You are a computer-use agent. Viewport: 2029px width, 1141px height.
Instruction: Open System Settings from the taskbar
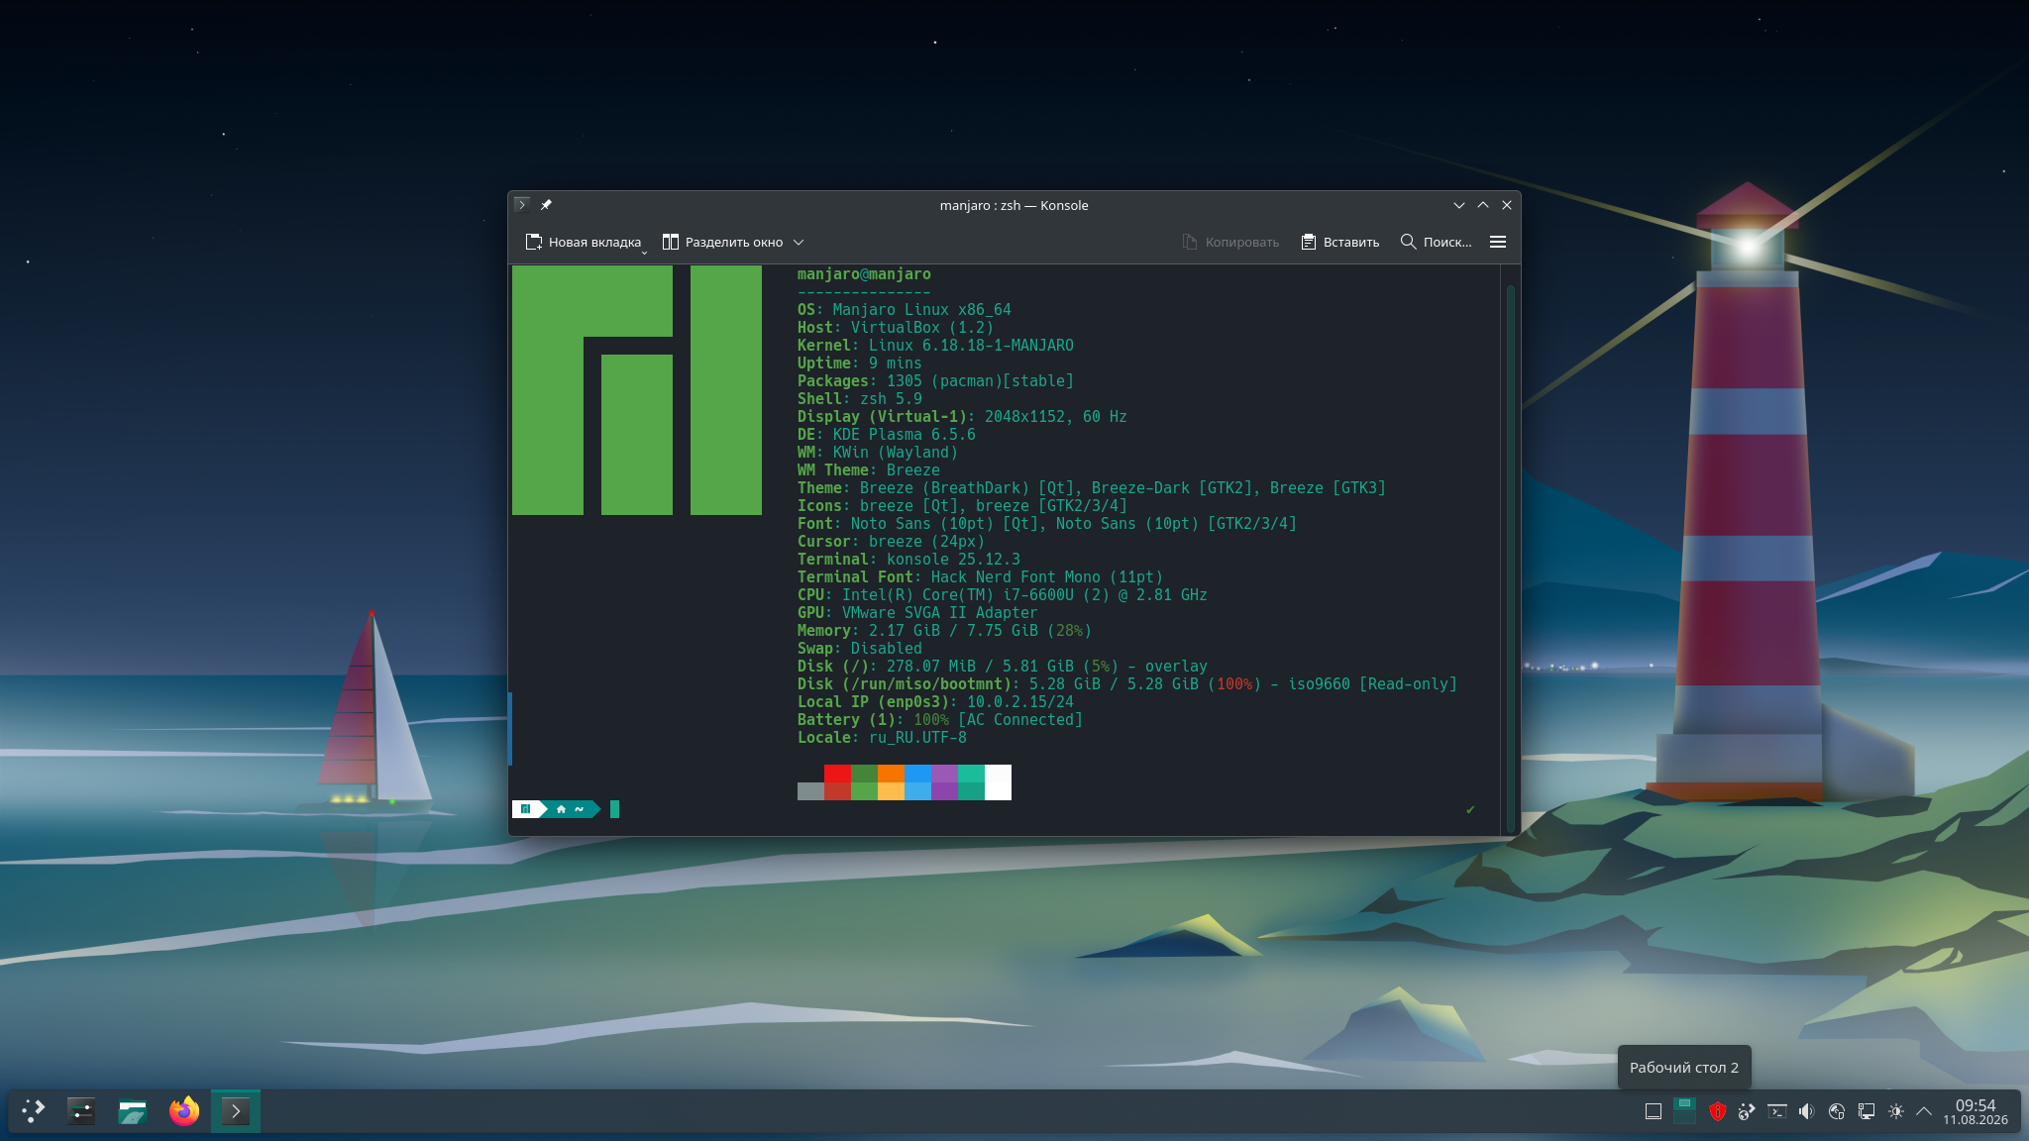tap(81, 1111)
